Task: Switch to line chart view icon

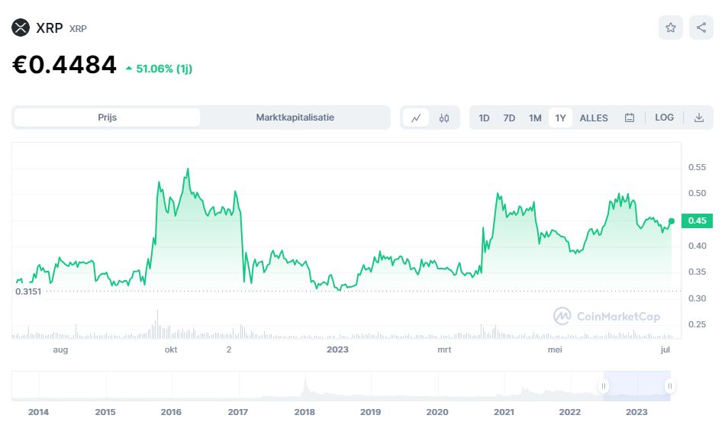Action: pyautogui.click(x=416, y=118)
